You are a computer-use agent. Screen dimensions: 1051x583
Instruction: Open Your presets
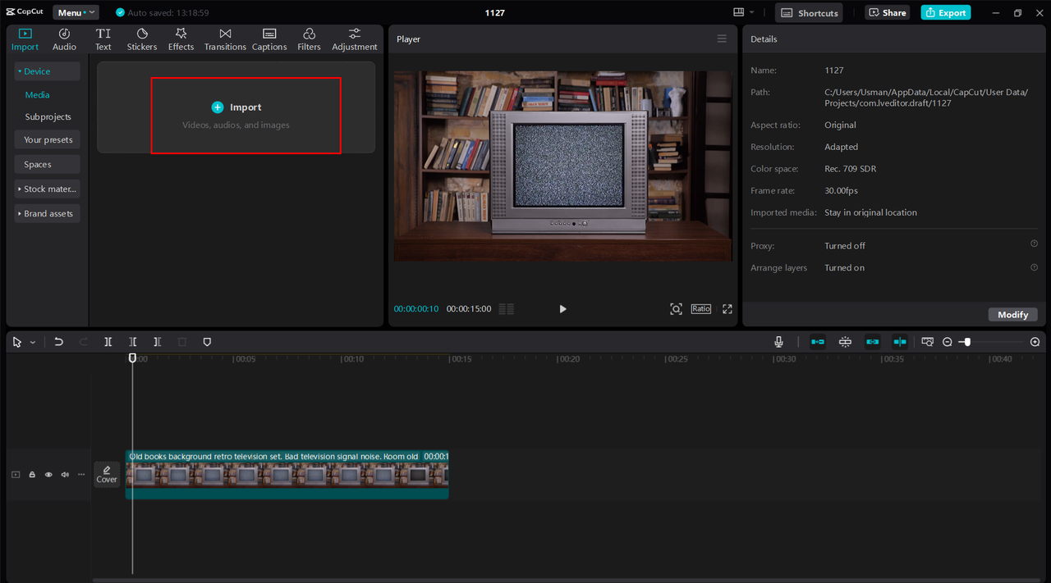click(x=47, y=139)
